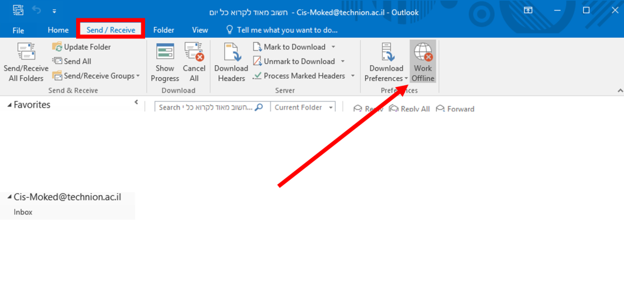Open the File tab
624x300 pixels.
[18, 30]
